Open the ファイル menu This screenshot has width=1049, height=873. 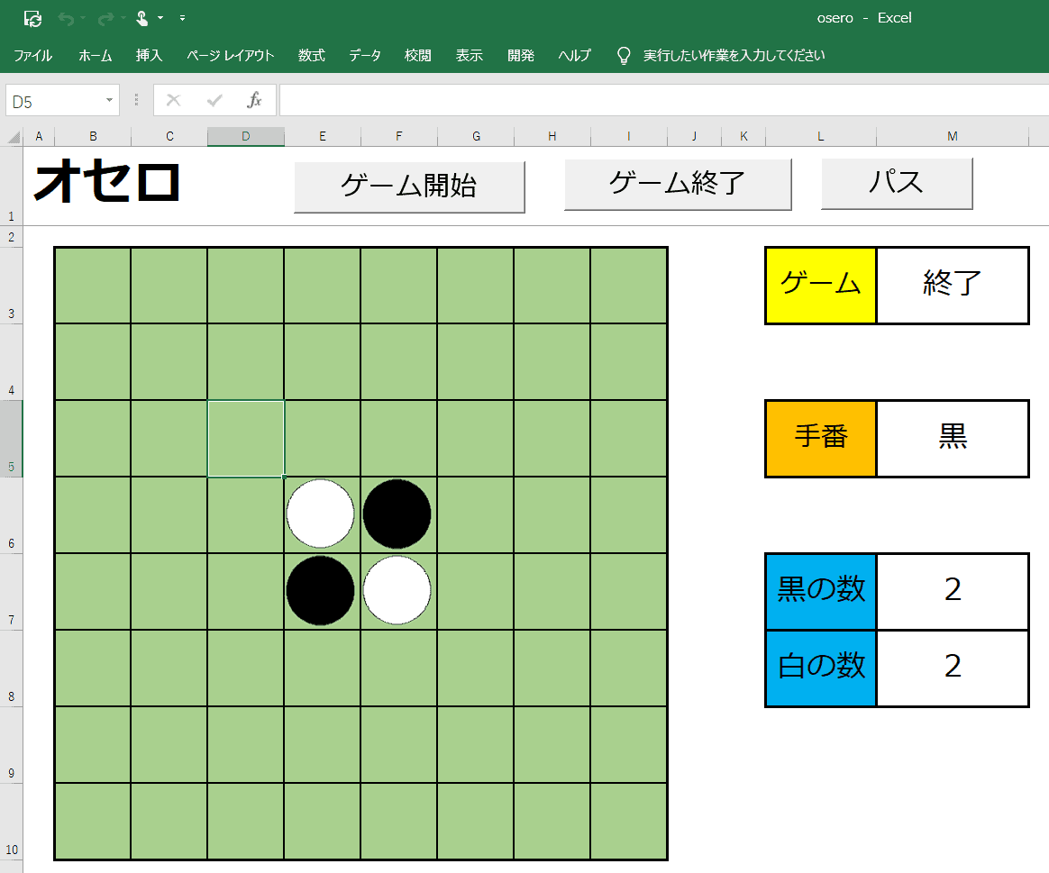[x=32, y=55]
